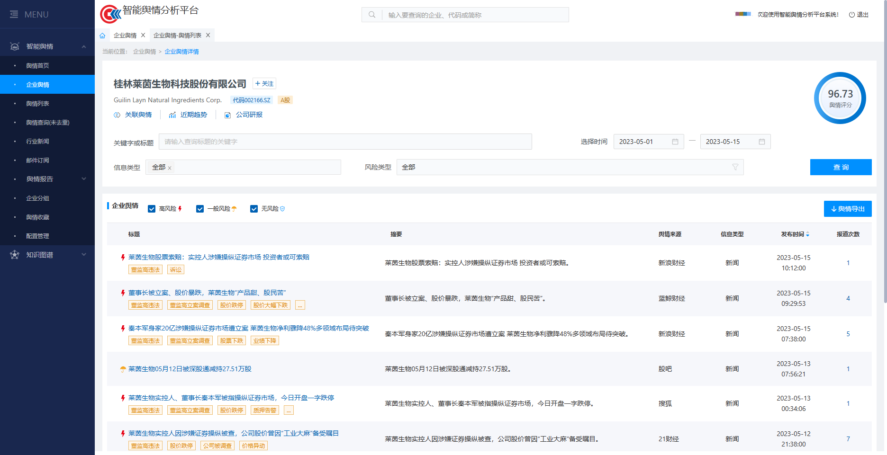This screenshot has height=455, width=887.
Task: Open article 莱茵生物股票索赔 title link
Action: (219, 257)
